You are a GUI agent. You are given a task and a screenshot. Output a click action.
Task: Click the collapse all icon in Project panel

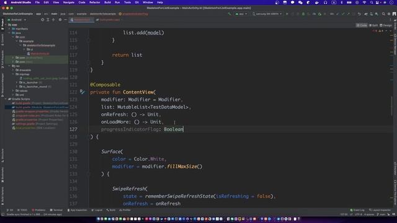tap(53, 20)
